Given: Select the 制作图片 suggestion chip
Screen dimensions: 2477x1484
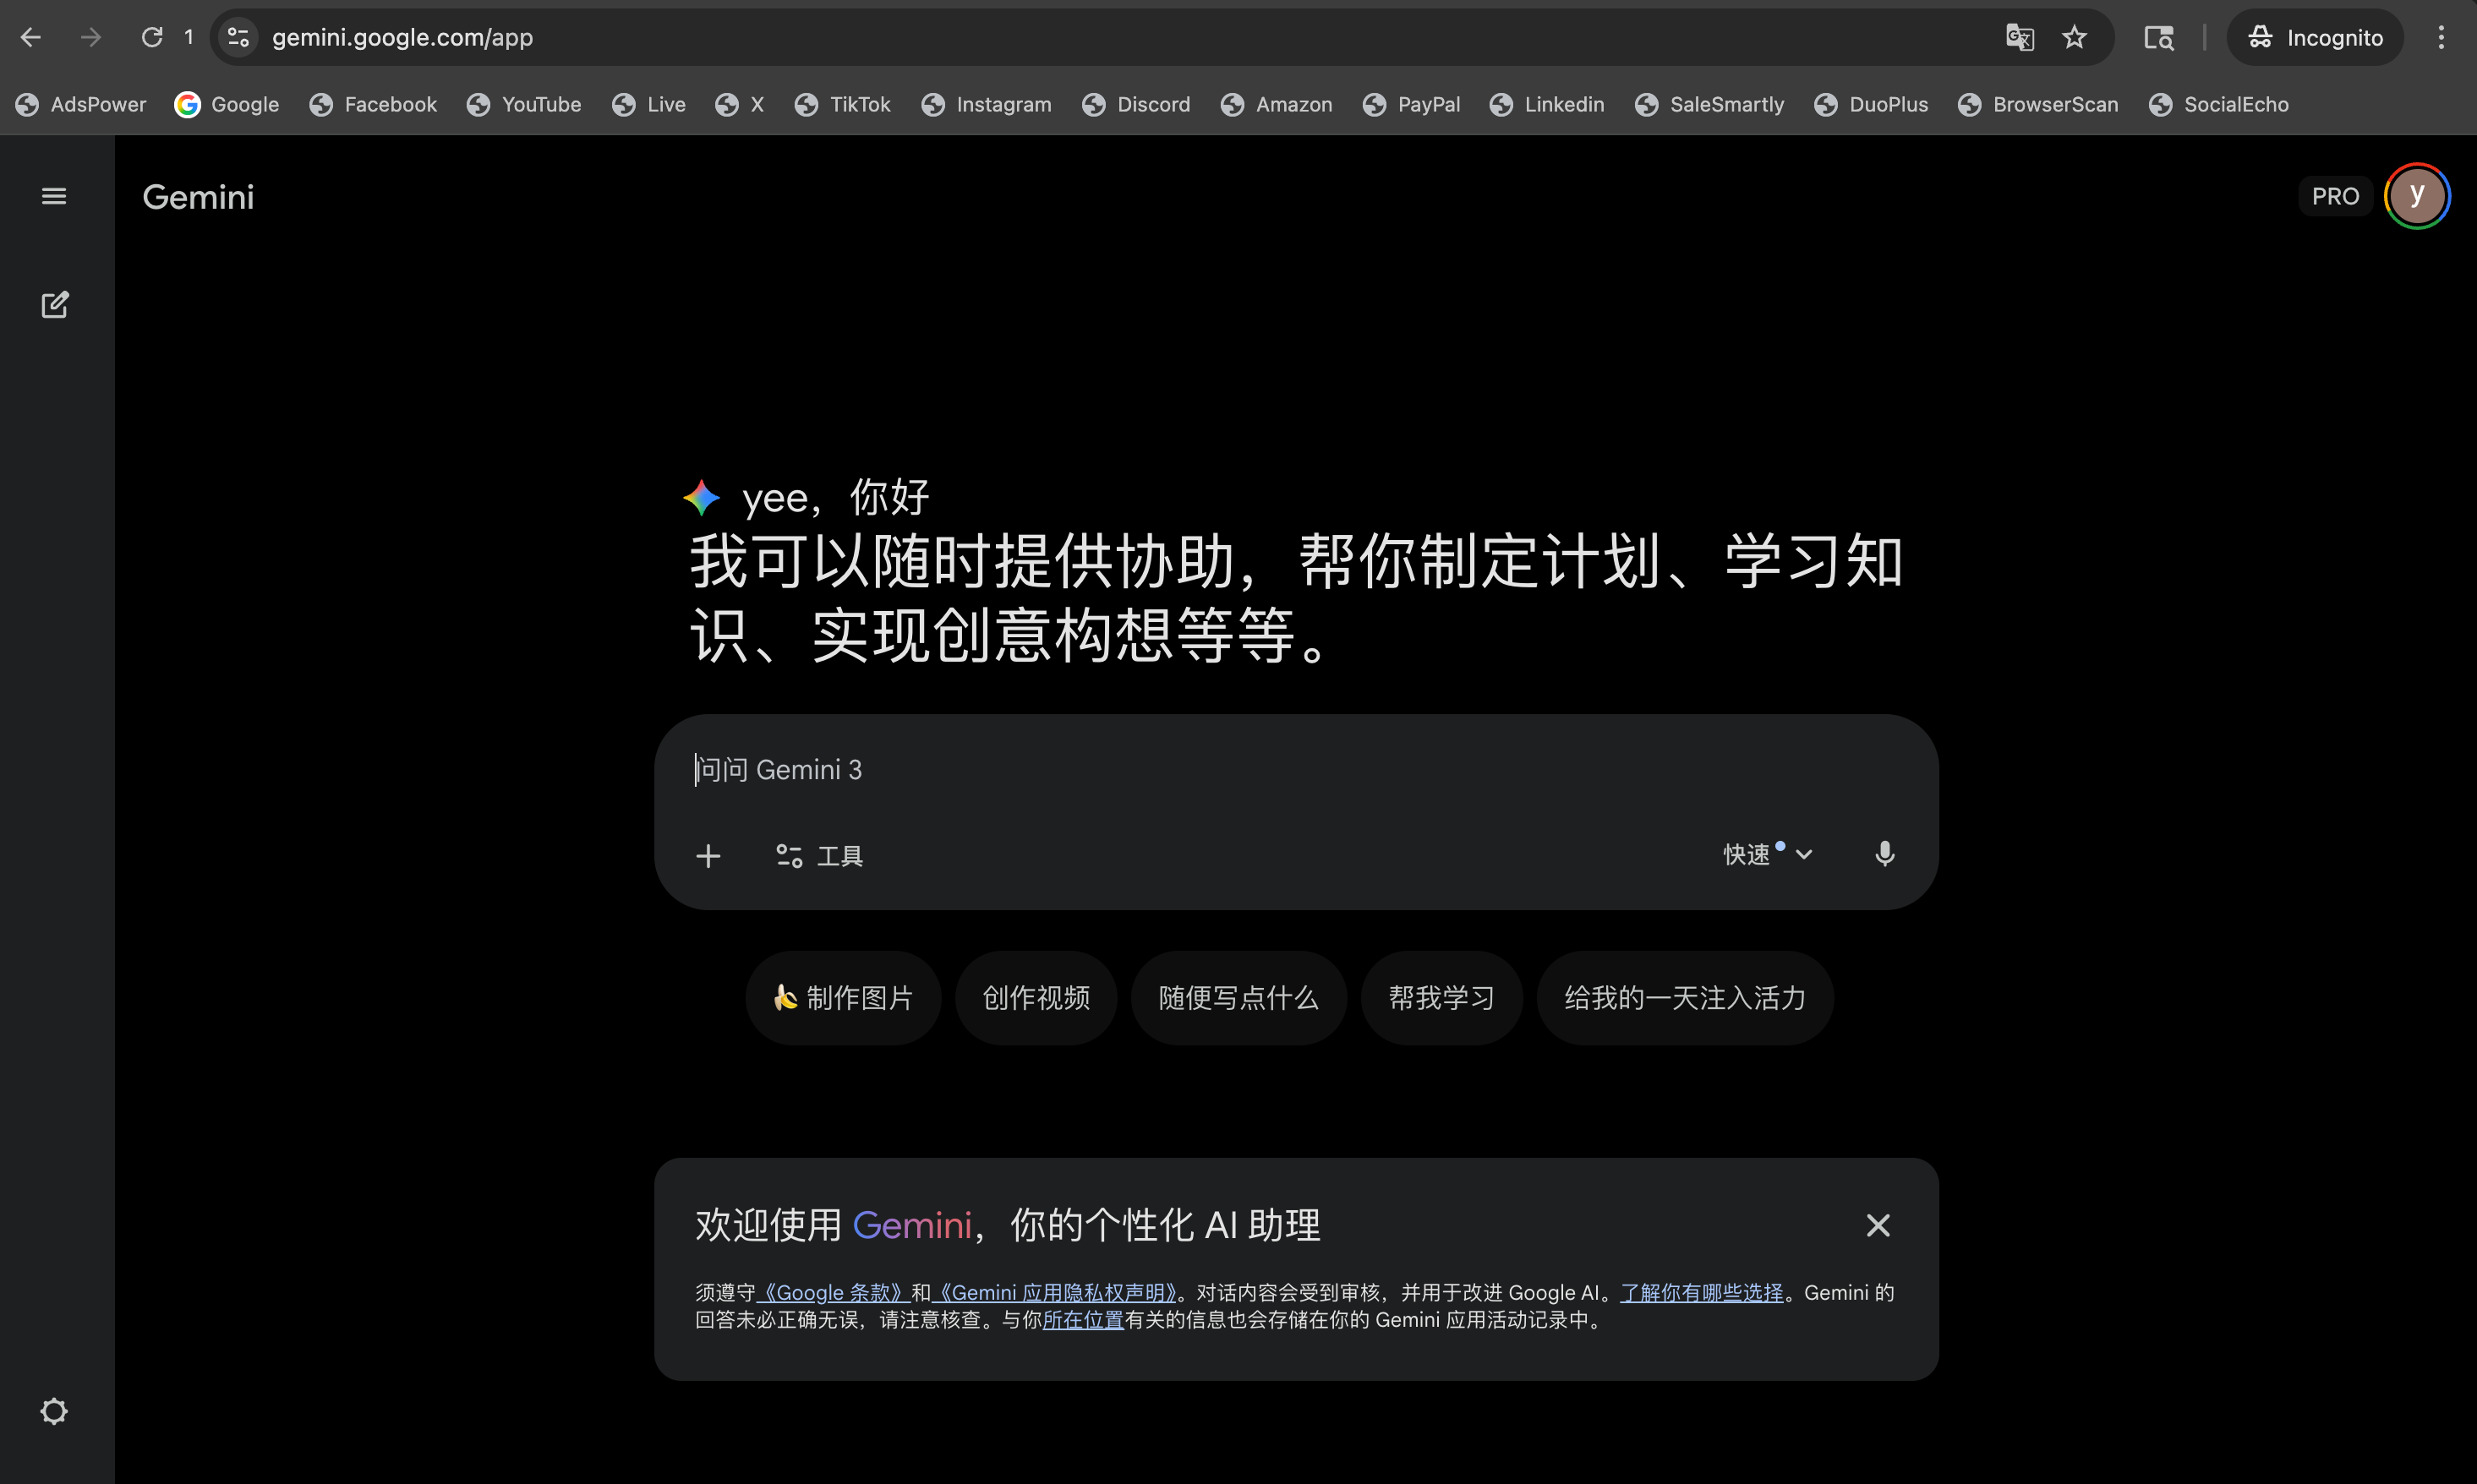Looking at the screenshot, I should coord(842,997).
